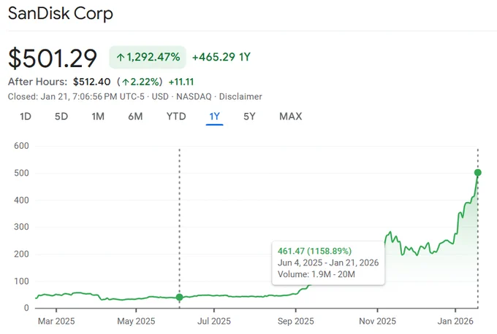497x334 pixels.
Task: Click the 1,292.47% gain badge
Action: click(148, 58)
